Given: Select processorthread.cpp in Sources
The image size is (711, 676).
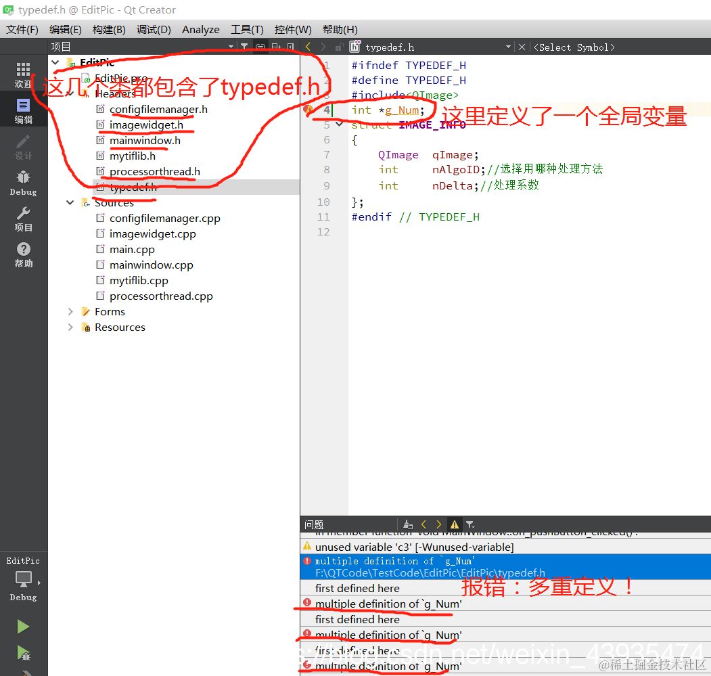Looking at the screenshot, I should click(161, 296).
